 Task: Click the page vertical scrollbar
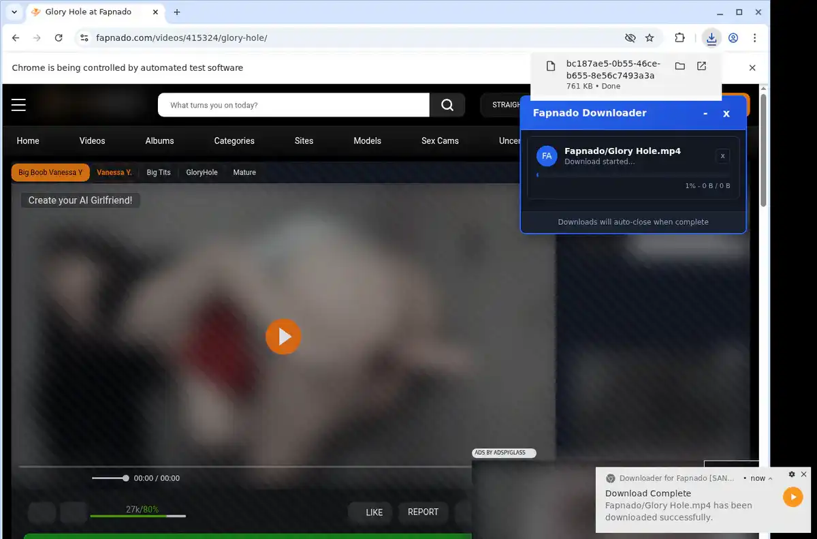point(763,150)
